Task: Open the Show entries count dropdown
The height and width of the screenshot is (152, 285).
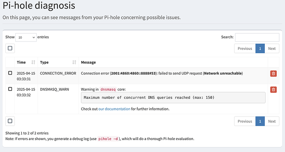Action: pyautogui.click(x=26, y=37)
